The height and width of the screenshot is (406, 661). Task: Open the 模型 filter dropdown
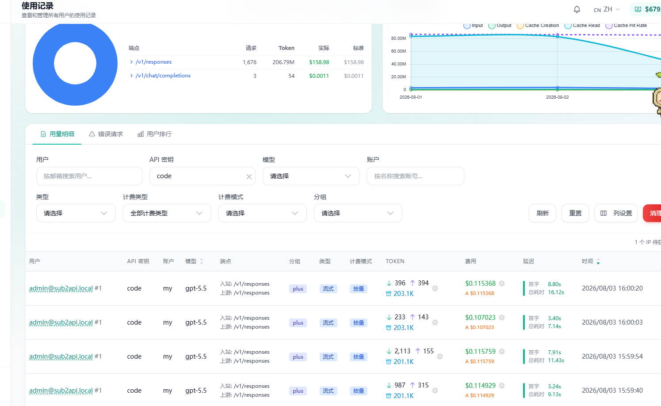coord(311,176)
